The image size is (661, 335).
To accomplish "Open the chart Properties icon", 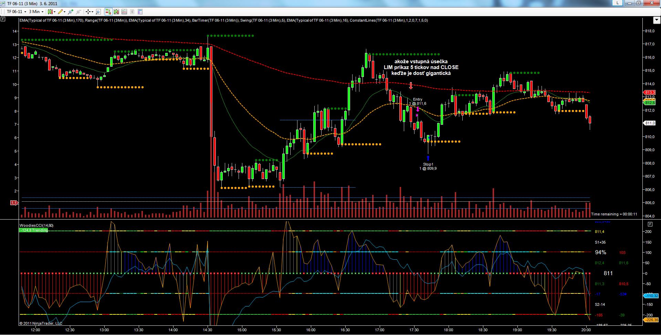I will click(140, 12).
